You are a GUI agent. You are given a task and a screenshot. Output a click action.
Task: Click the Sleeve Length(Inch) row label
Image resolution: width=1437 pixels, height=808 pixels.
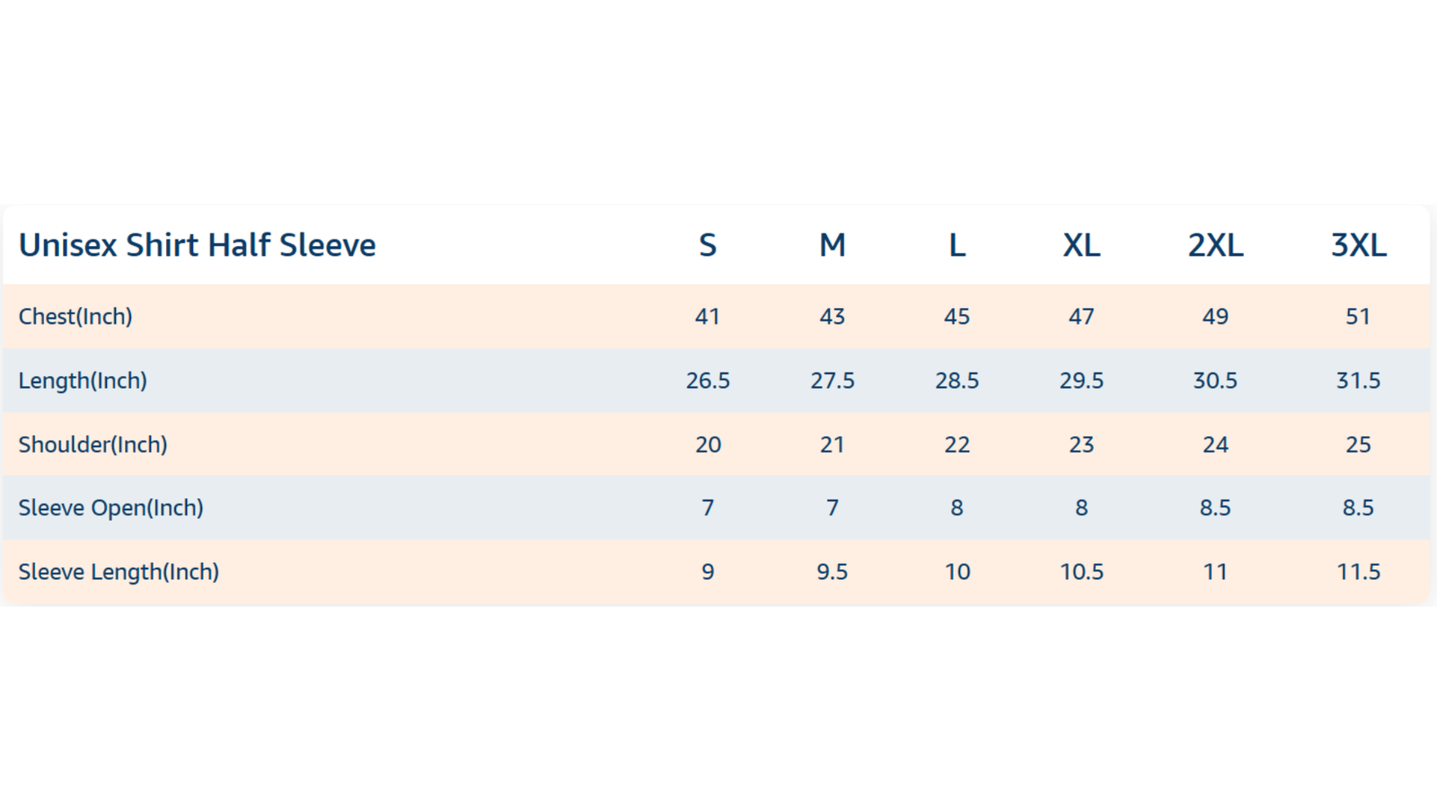tap(119, 572)
